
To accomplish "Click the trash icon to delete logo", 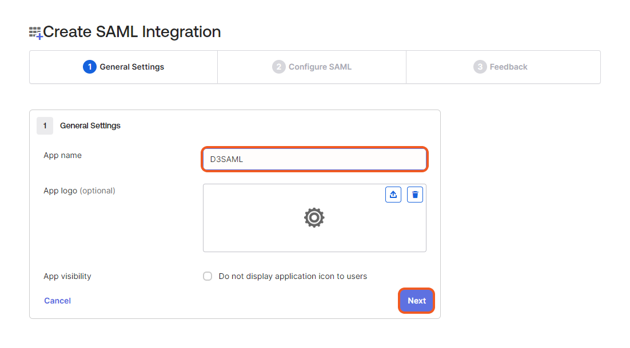I will coord(415,195).
